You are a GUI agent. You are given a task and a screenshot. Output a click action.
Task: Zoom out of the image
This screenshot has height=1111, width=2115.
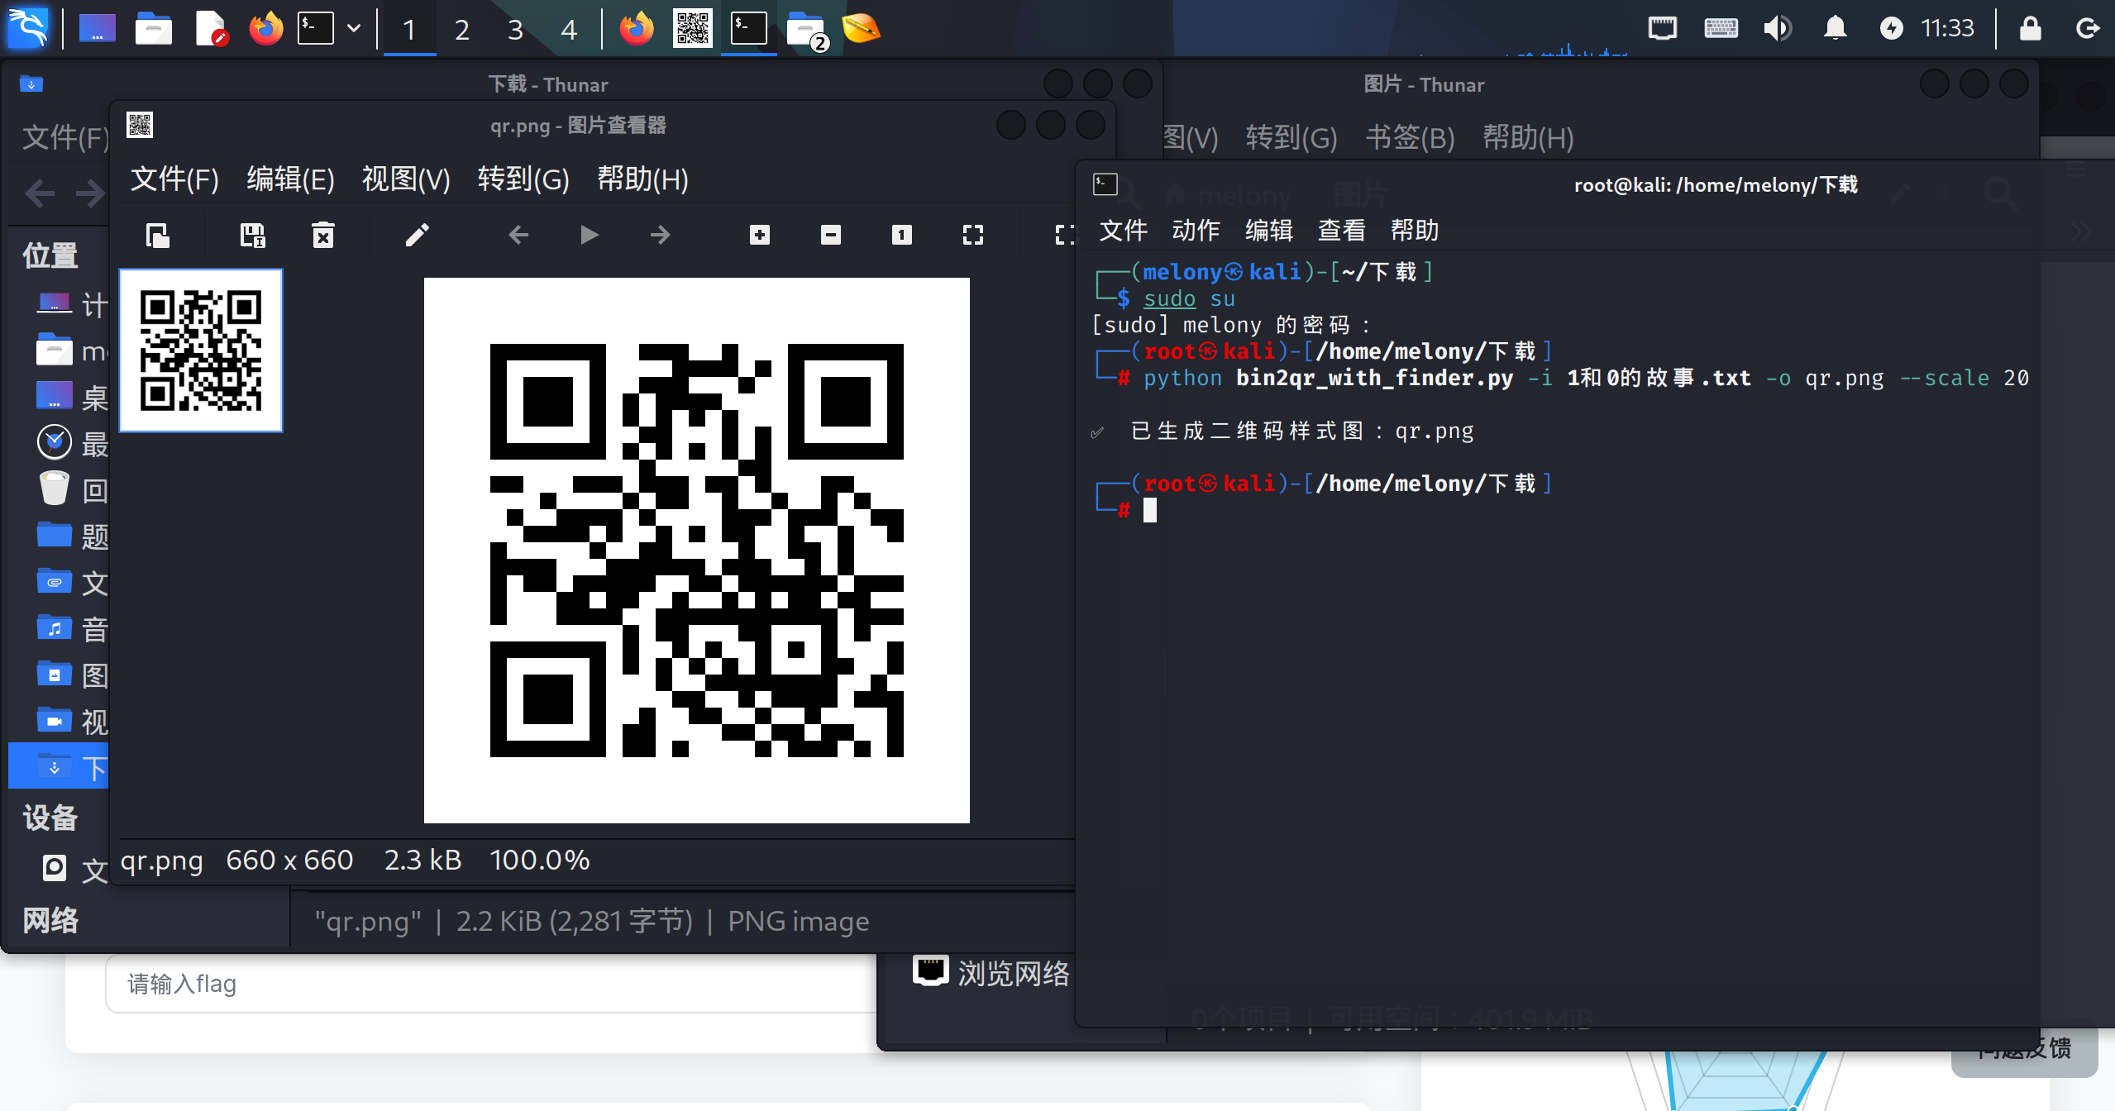coord(831,236)
